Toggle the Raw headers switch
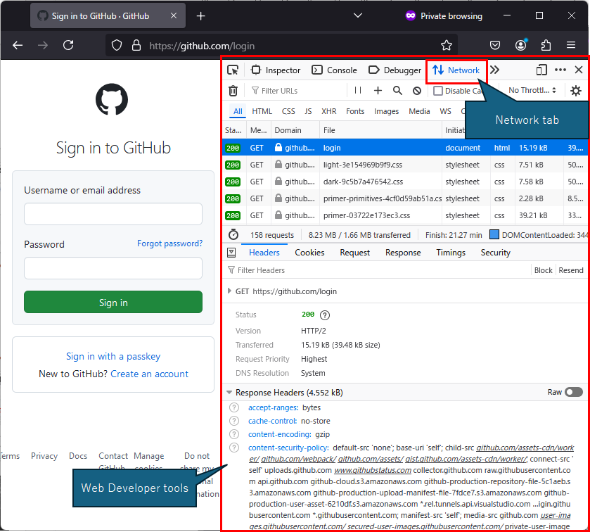Screen dimensions: 590x532 (x=573, y=393)
